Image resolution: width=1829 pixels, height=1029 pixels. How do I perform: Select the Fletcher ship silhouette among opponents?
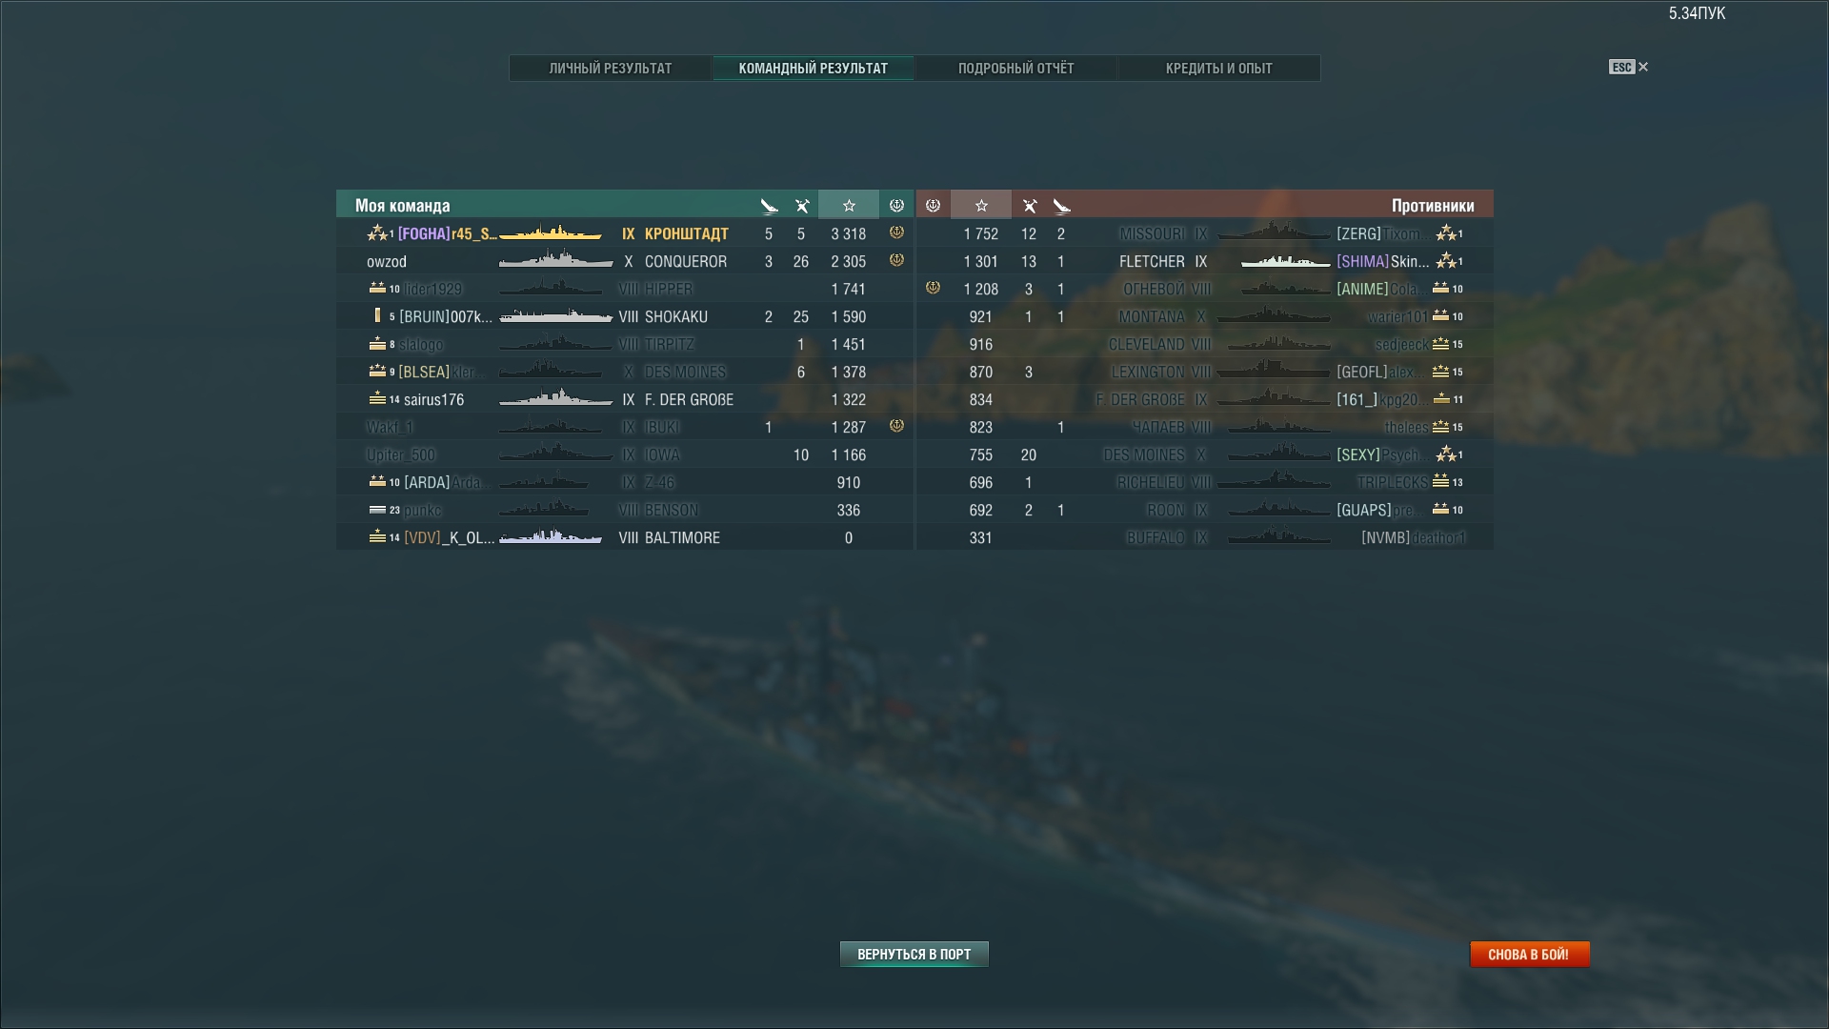coord(1285,261)
